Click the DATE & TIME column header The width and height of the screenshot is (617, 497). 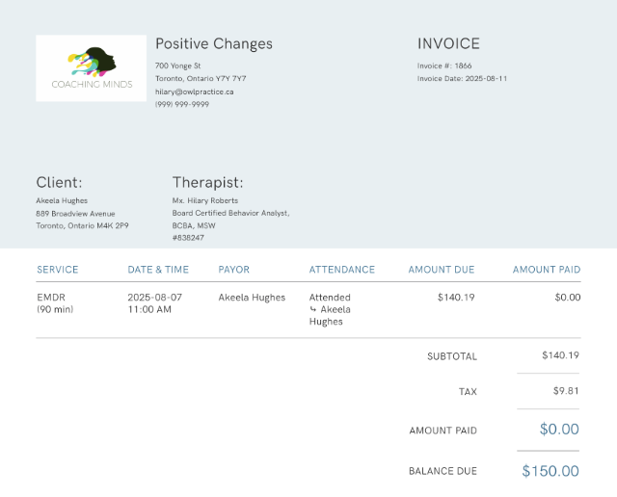click(x=158, y=270)
